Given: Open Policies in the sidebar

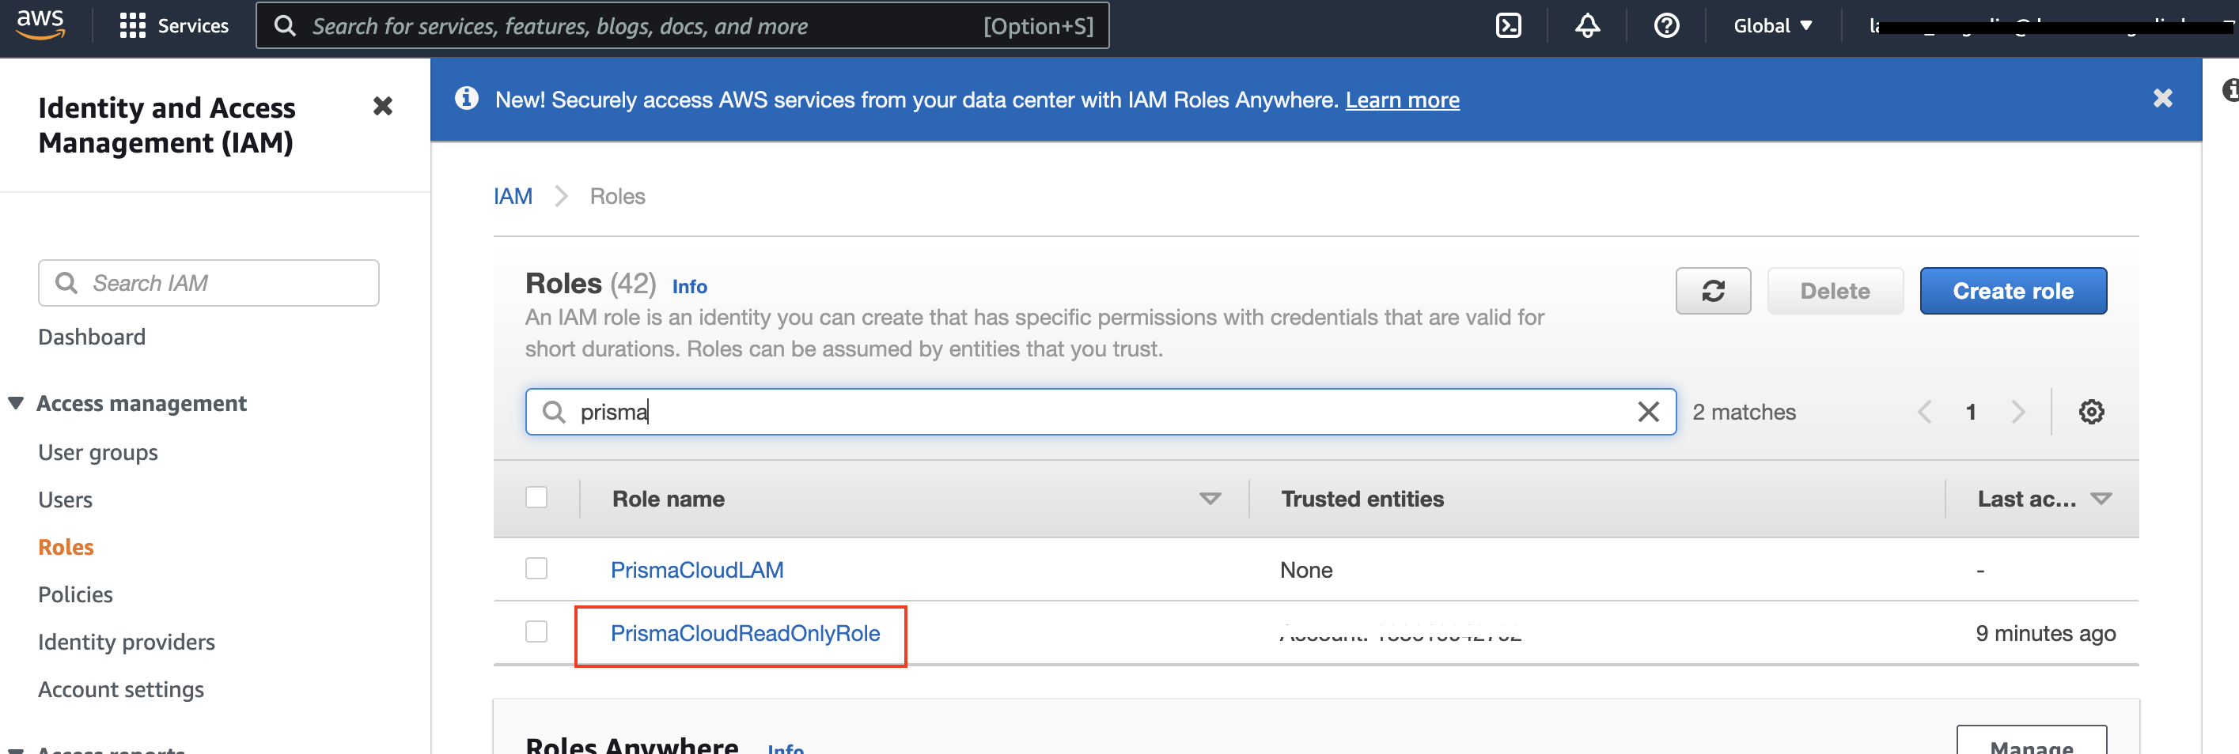Looking at the screenshot, I should pyautogui.click(x=76, y=594).
